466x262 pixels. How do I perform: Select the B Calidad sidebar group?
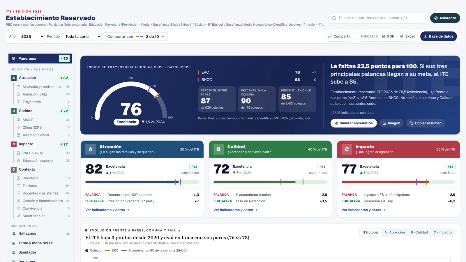tap(40, 111)
